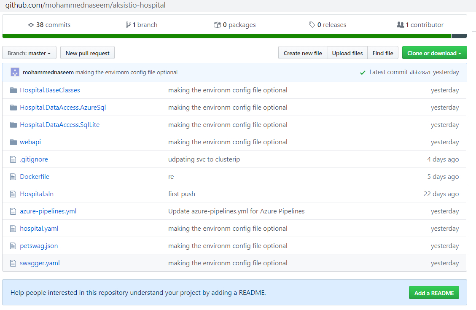This screenshot has width=476, height=310.
Task: Open the mohammednaseem author link
Action: tap(48, 72)
